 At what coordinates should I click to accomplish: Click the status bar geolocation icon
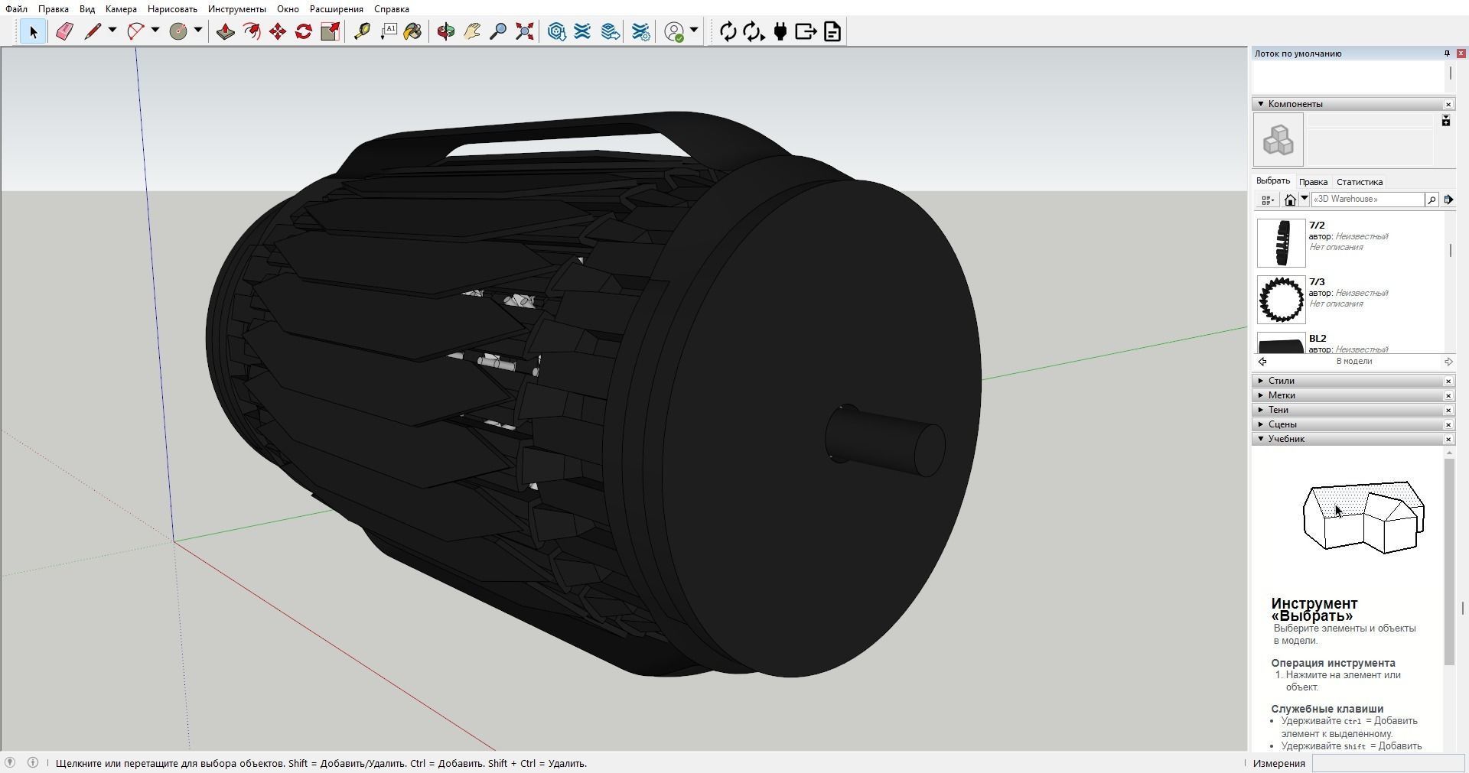click(x=10, y=762)
